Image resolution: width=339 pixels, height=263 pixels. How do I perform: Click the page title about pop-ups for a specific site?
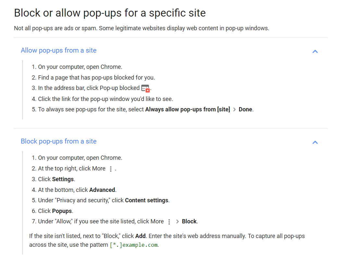110,13
